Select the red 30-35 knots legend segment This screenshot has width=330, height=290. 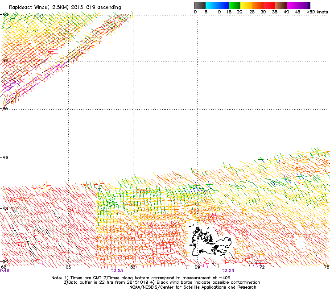269,5
